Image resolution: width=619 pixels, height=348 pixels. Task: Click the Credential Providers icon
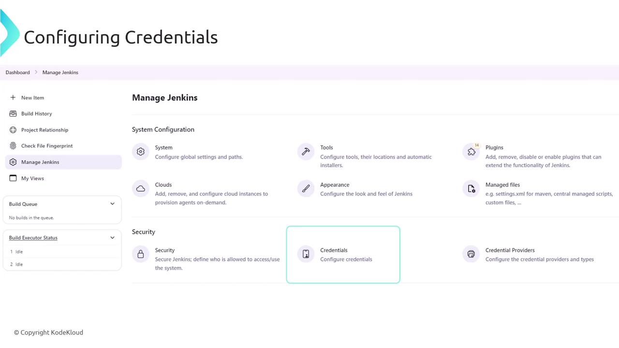point(471,254)
